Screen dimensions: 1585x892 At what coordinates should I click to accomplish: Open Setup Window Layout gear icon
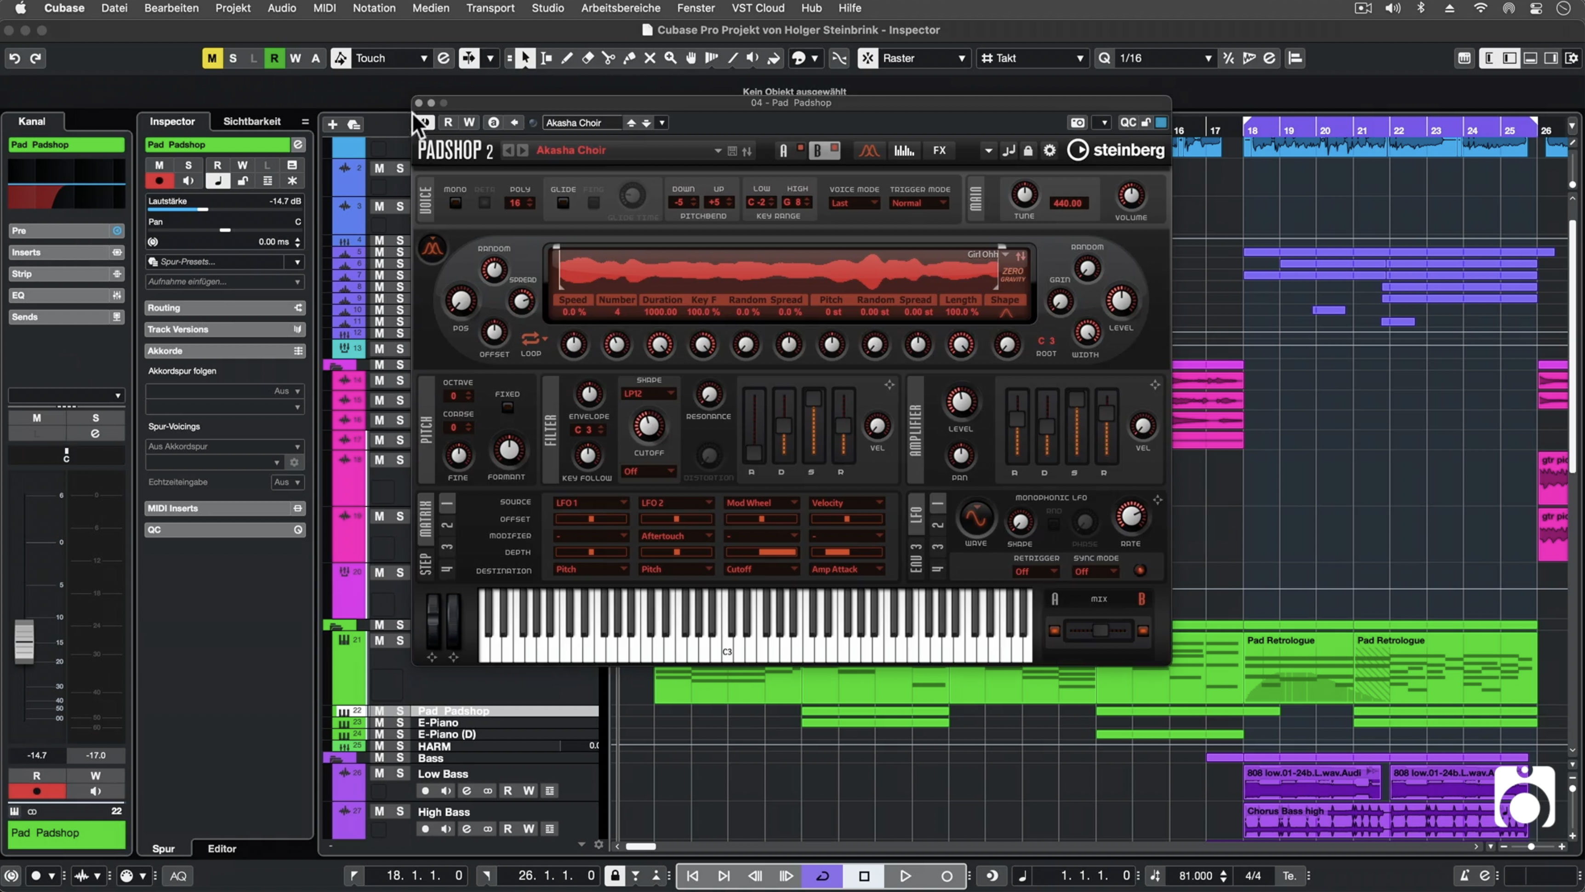click(x=1572, y=58)
